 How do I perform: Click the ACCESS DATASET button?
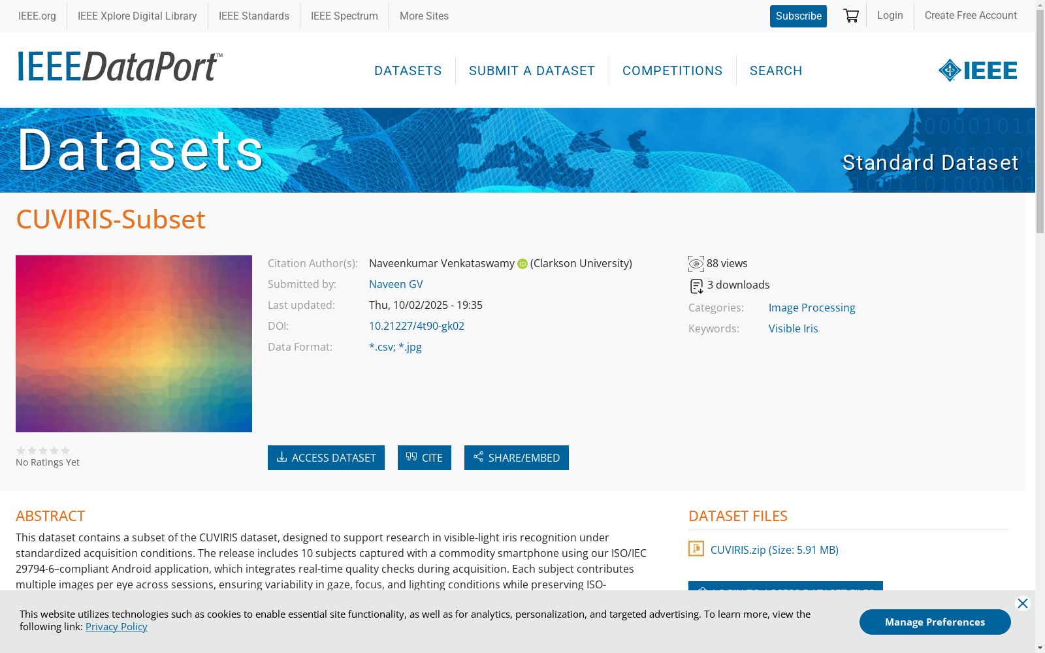326,458
